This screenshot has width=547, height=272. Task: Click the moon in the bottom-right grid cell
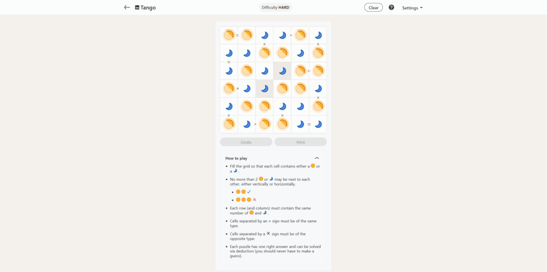coord(318,124)
